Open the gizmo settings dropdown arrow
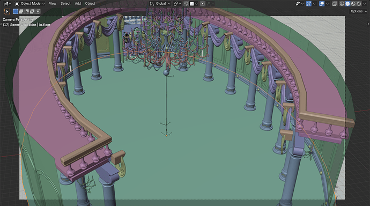Image resolution: width=370 pixels, height=206 pixels. tap(314, 4)
